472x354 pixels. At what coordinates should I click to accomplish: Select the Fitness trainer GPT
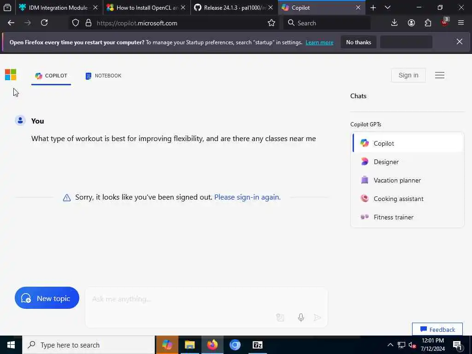click(x=408, y=217)
